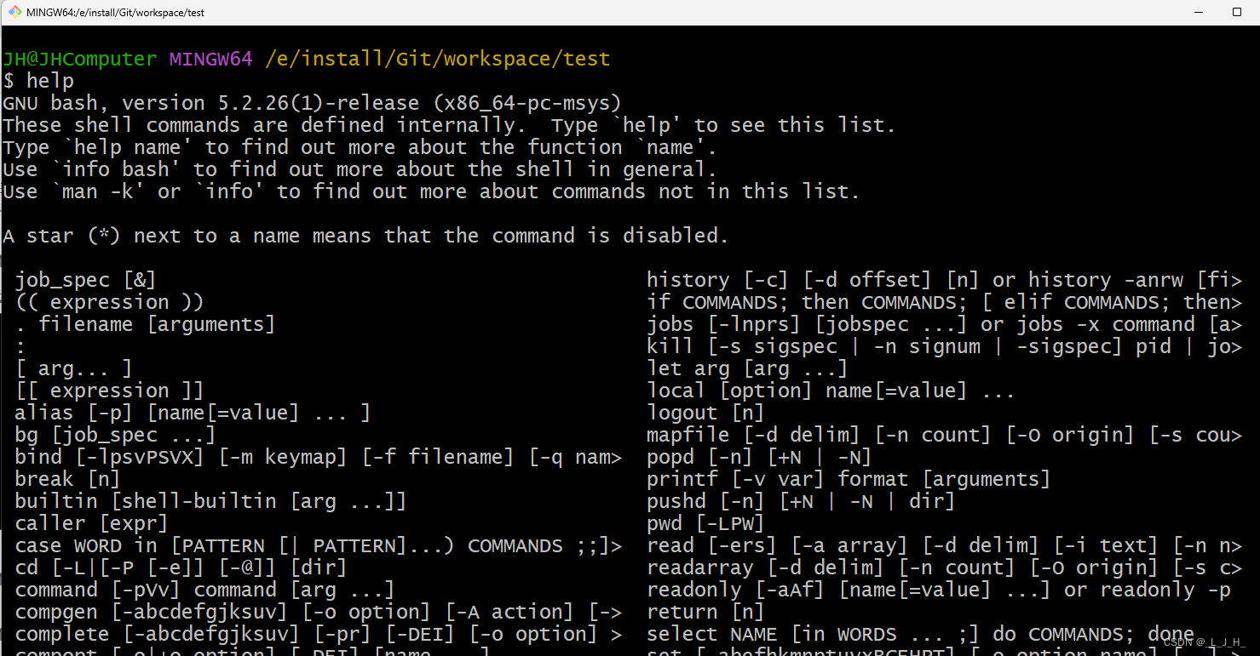Click the 'command [-pVv] command [arg ...]' entry

tap(204, 590)
